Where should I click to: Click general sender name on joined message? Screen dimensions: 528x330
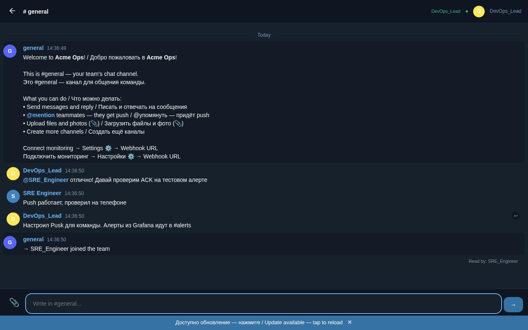33,239
